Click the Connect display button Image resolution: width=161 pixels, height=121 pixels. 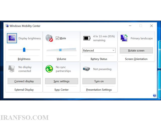click(x=24, y=81)
